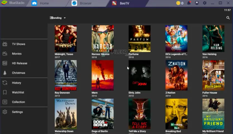
Task: Click the Dirty John title text
Action: (134, 93)
